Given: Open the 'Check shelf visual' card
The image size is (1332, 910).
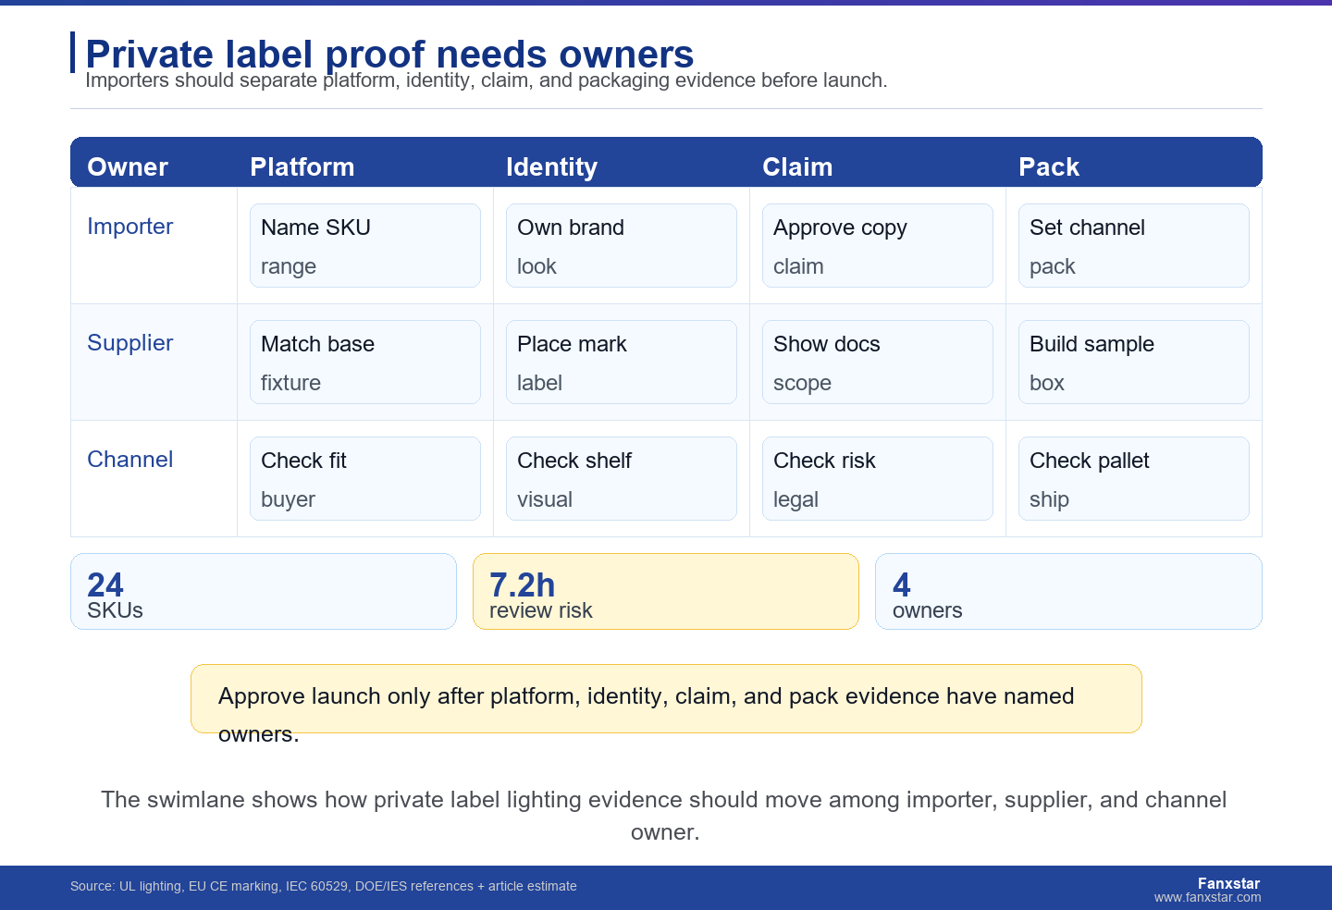Looking at the screenshot, I should 622,479.
